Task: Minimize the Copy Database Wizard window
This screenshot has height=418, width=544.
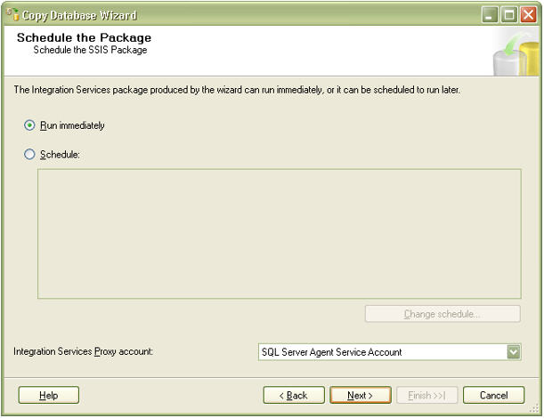Action: click(x=490, y=15)
